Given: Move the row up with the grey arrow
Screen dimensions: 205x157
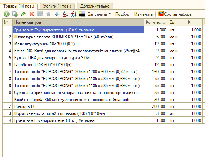Looking at the screenshot, I should 48,14.
